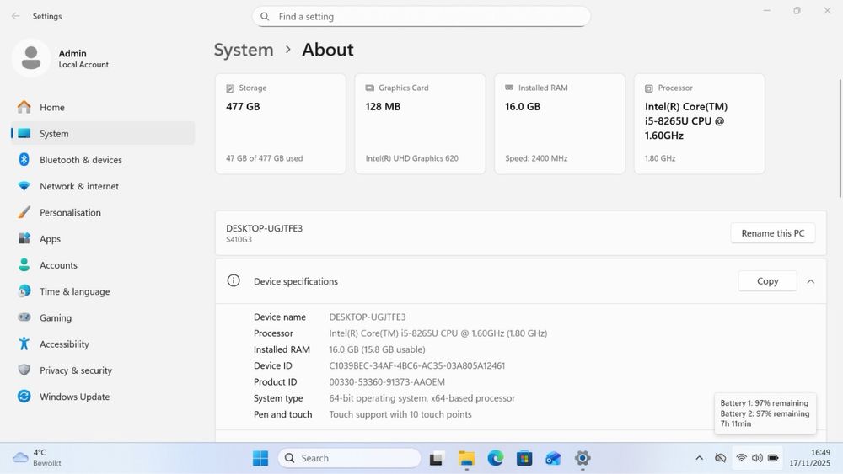
Task: Click the 16.0 GB (15.8 GB usable) value
Action: [x=377, y=349]
